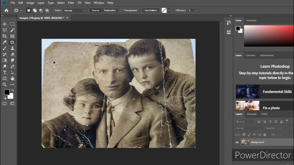Open the Filter menu

point(71,3)
